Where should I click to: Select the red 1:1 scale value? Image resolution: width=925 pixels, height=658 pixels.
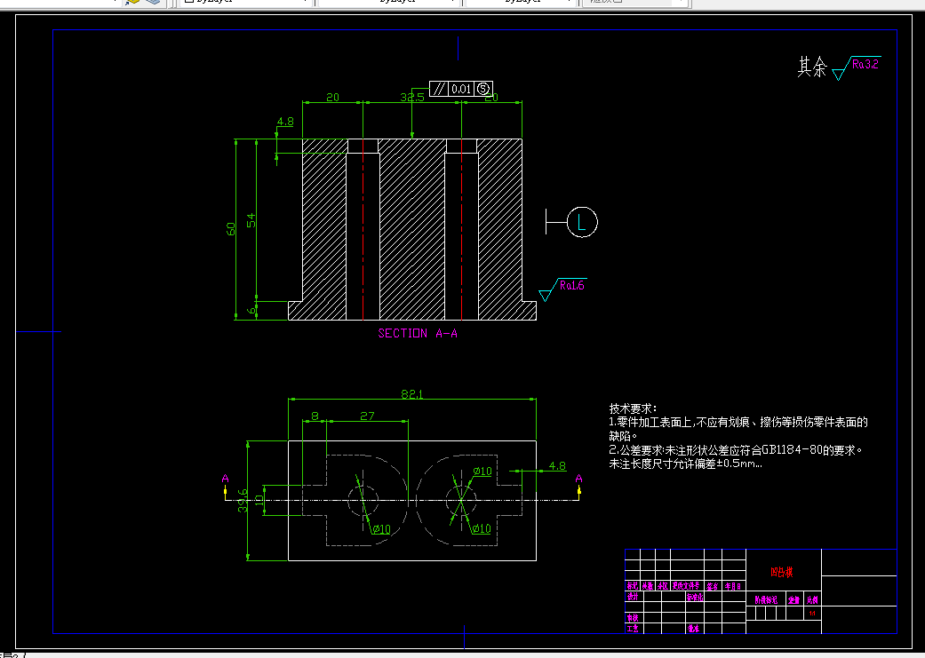(x=812, y=614)
